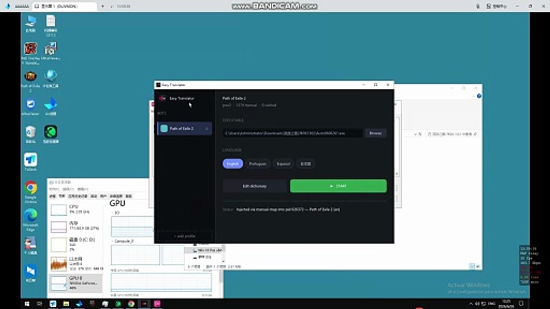
Task: Open Google Chrome desktop shortcut
Action: (31, 192)
